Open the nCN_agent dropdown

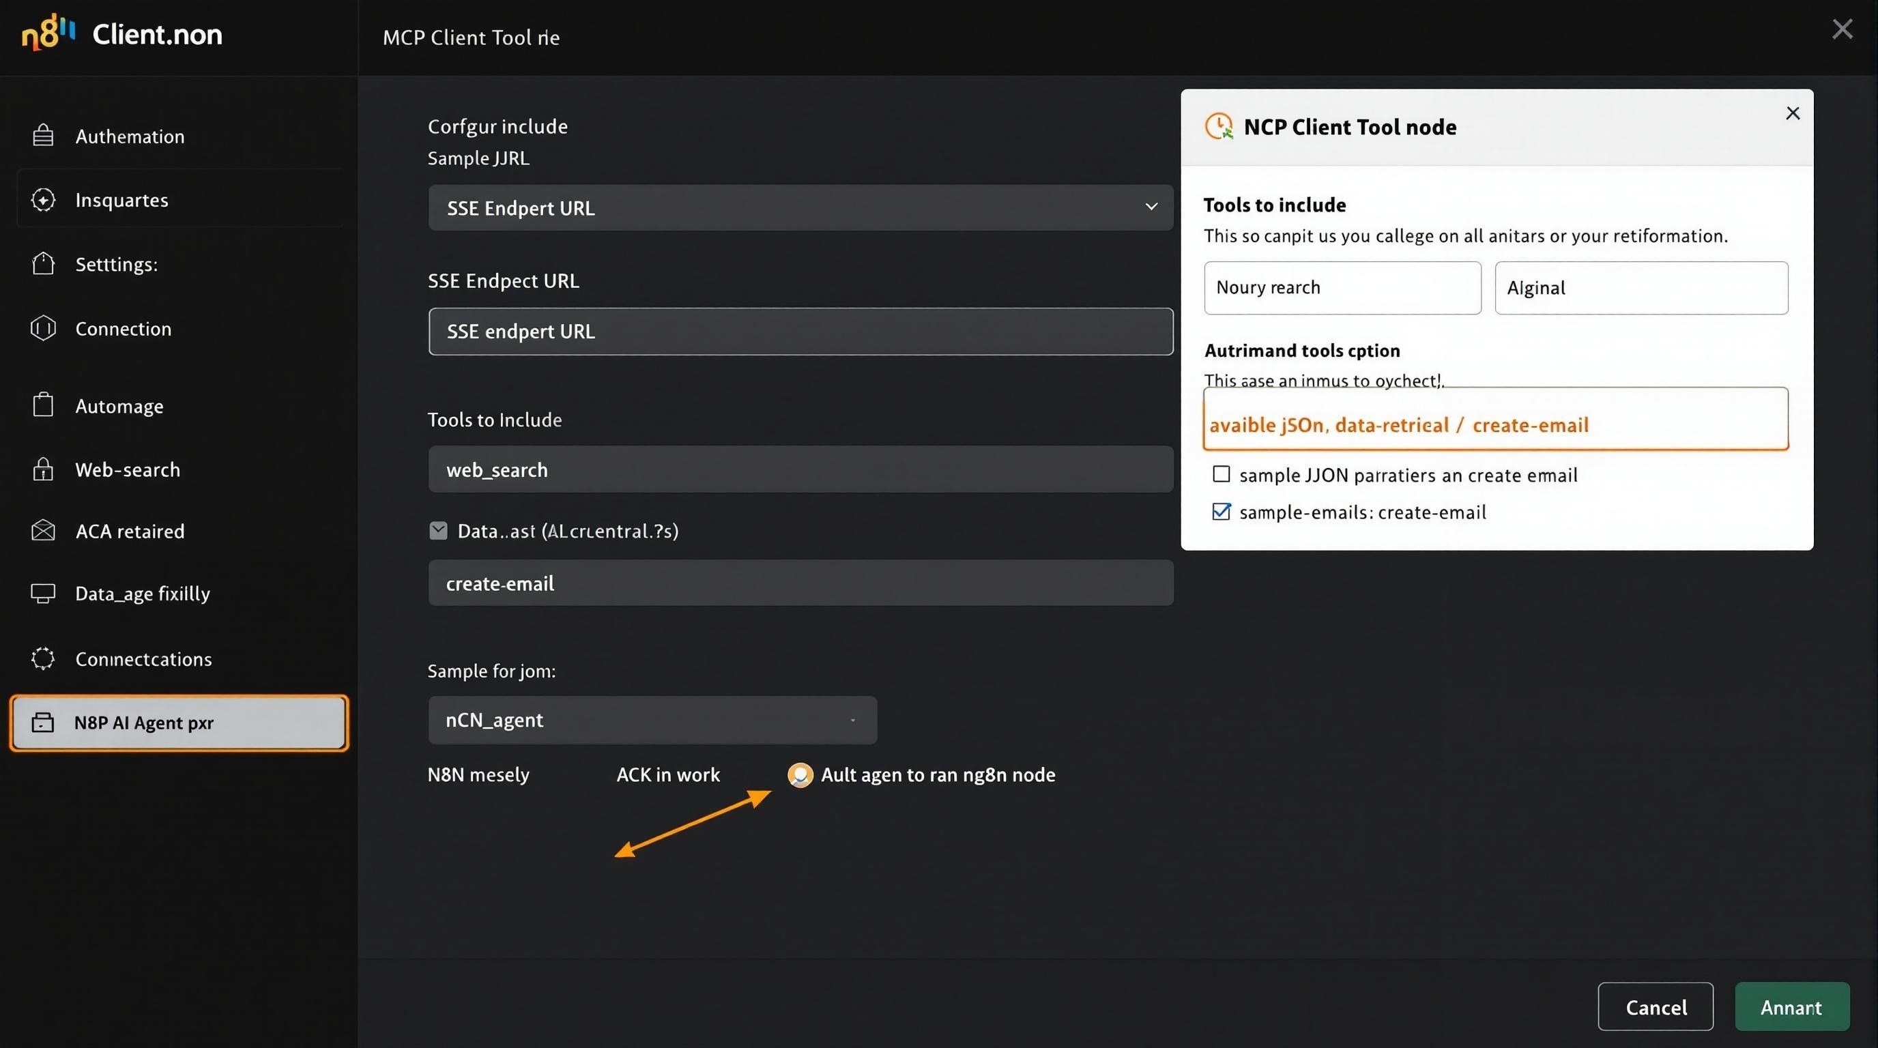652,720
